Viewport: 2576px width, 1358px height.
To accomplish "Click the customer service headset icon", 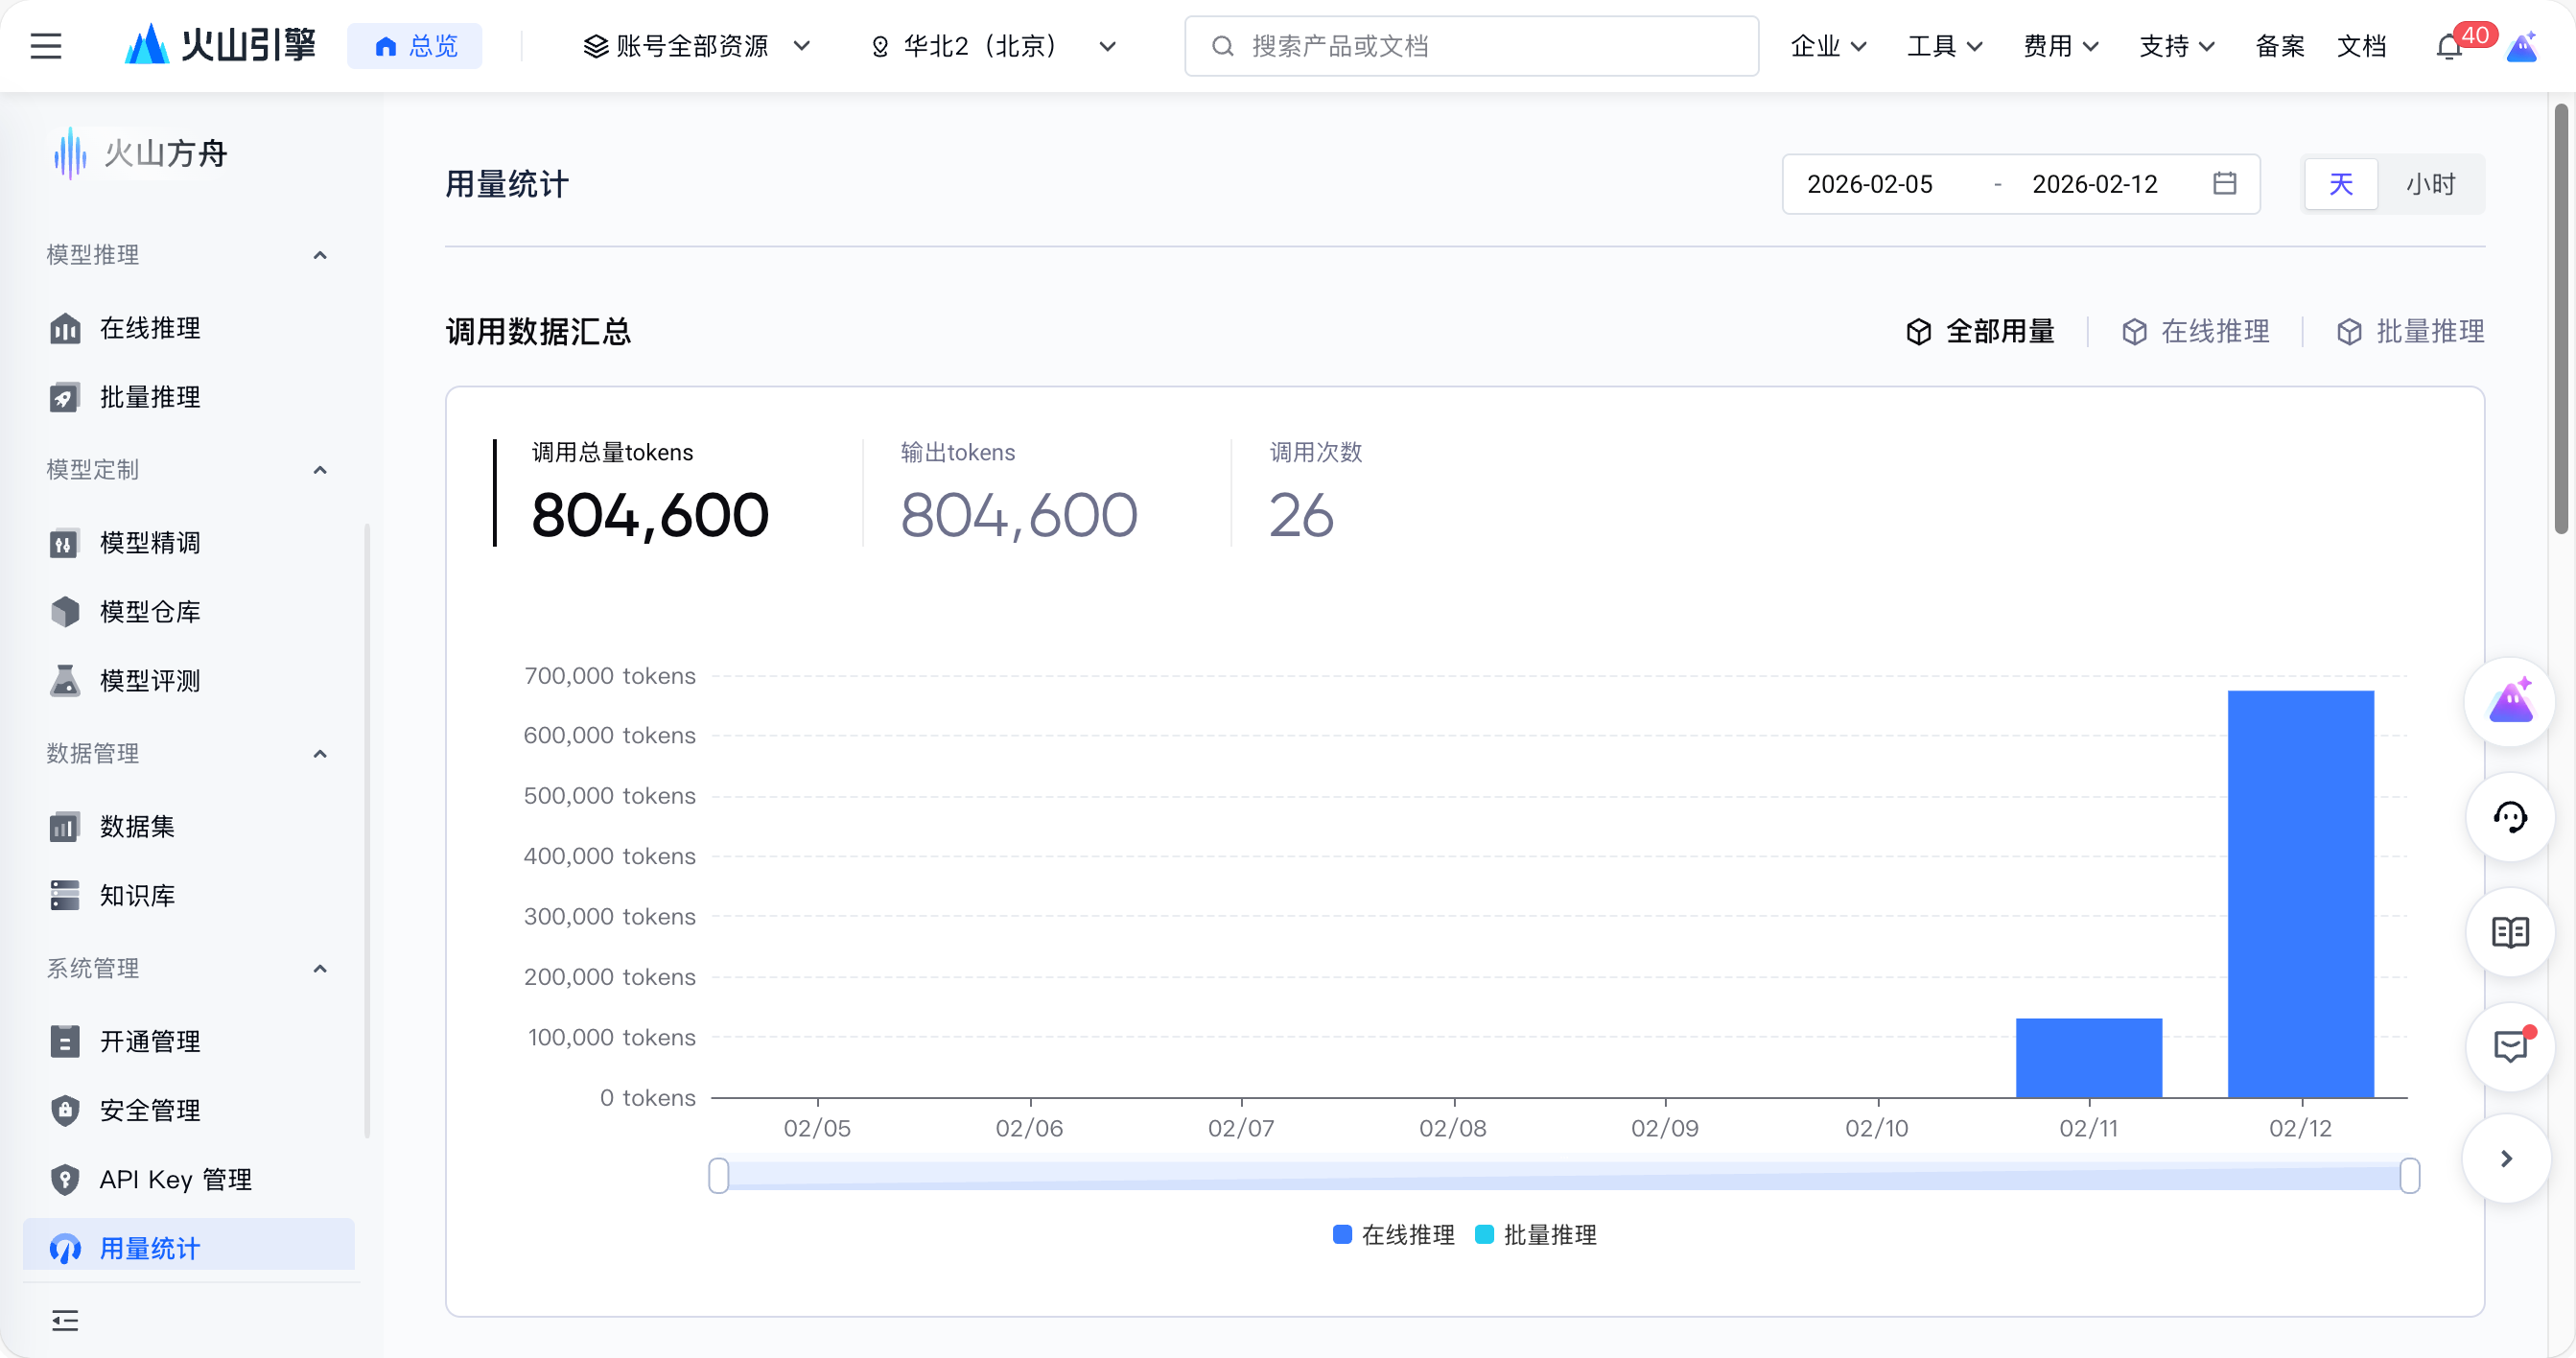I will [2509, 817].
